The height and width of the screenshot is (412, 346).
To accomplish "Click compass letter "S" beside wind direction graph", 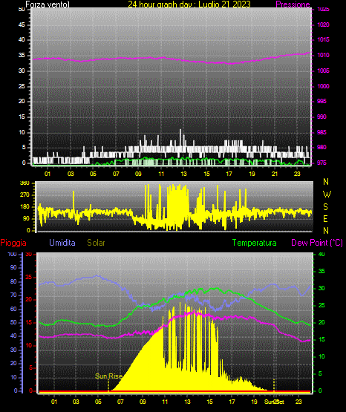I will click(325, 207).
